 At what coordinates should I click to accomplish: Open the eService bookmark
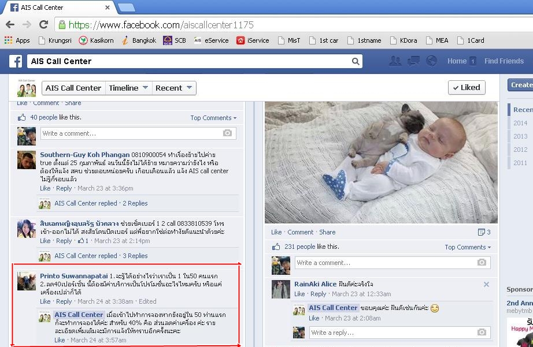click(211, 40)
